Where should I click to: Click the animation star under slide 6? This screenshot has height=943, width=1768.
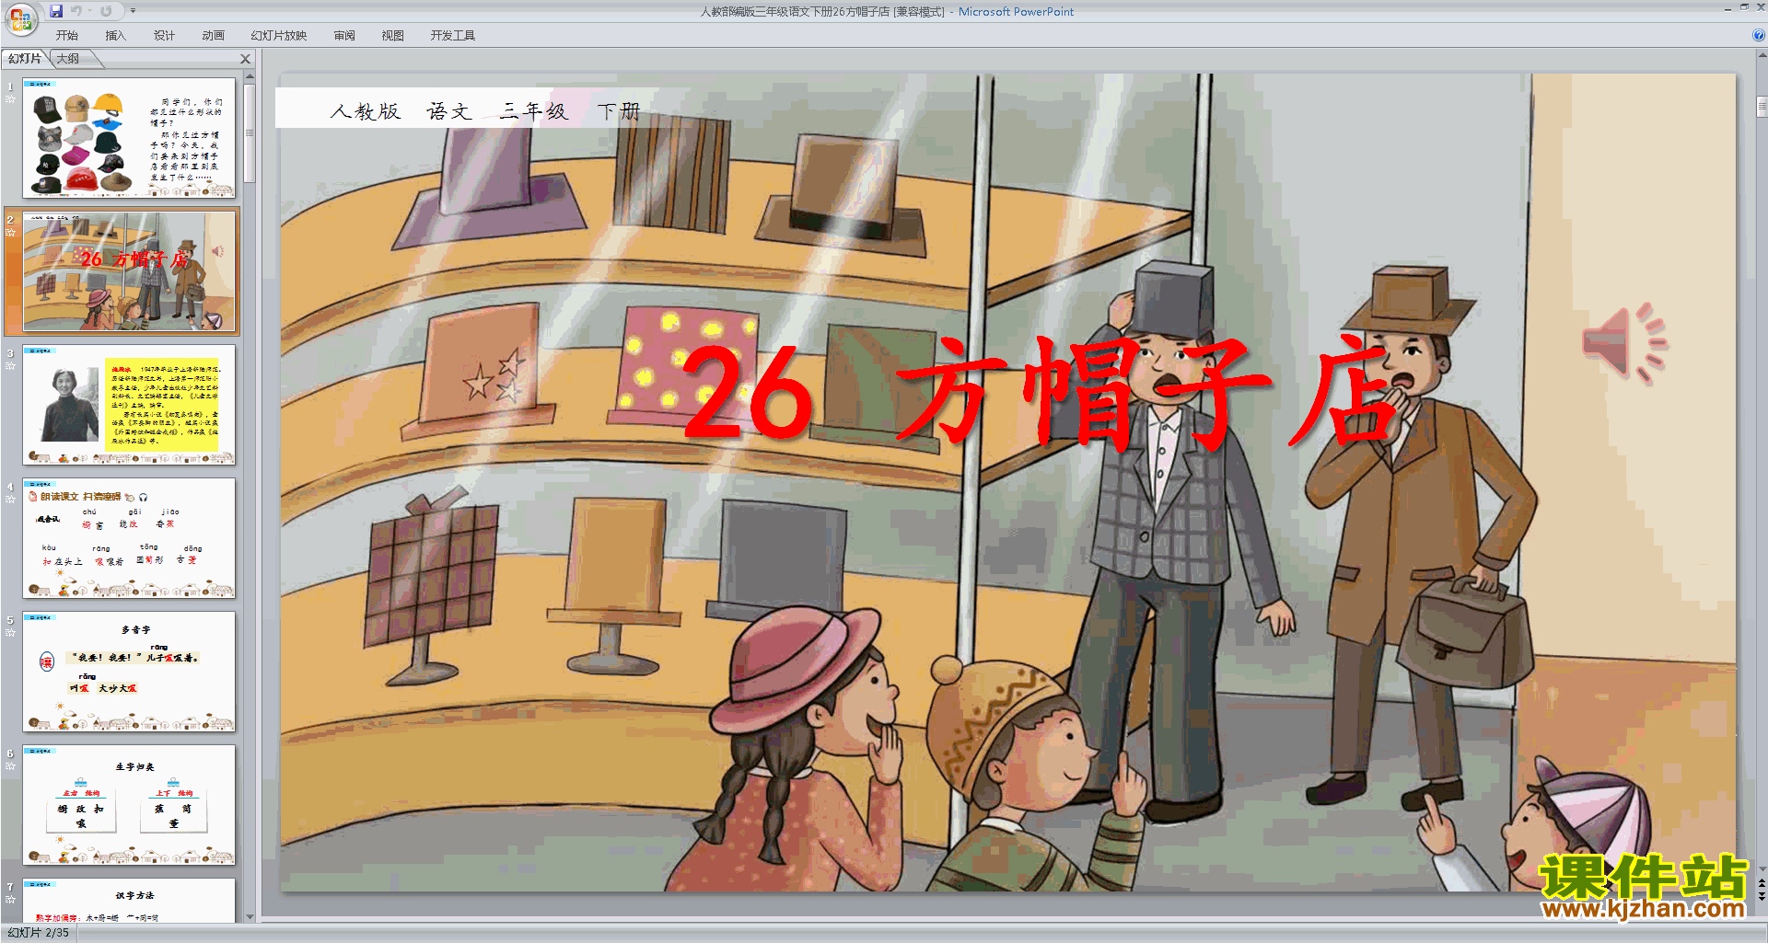click(10, 766)
